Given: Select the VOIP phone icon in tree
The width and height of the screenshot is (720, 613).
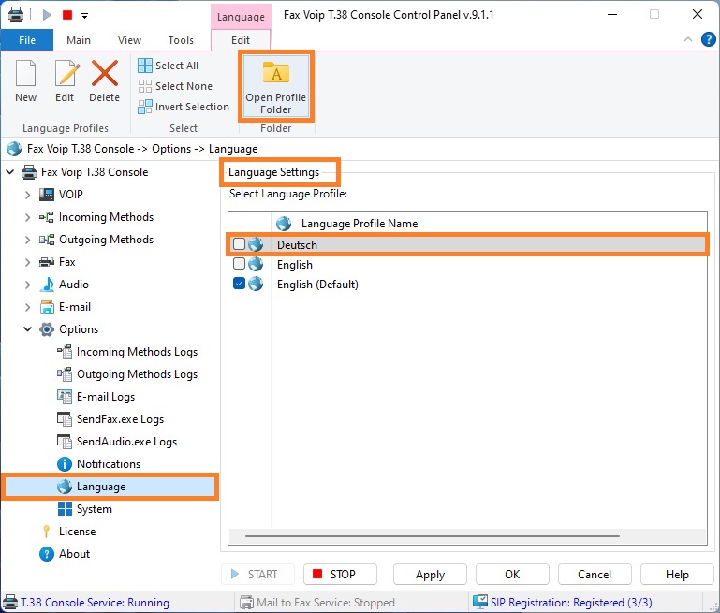Looking at the screenshot, I should (x=47, y=195).
